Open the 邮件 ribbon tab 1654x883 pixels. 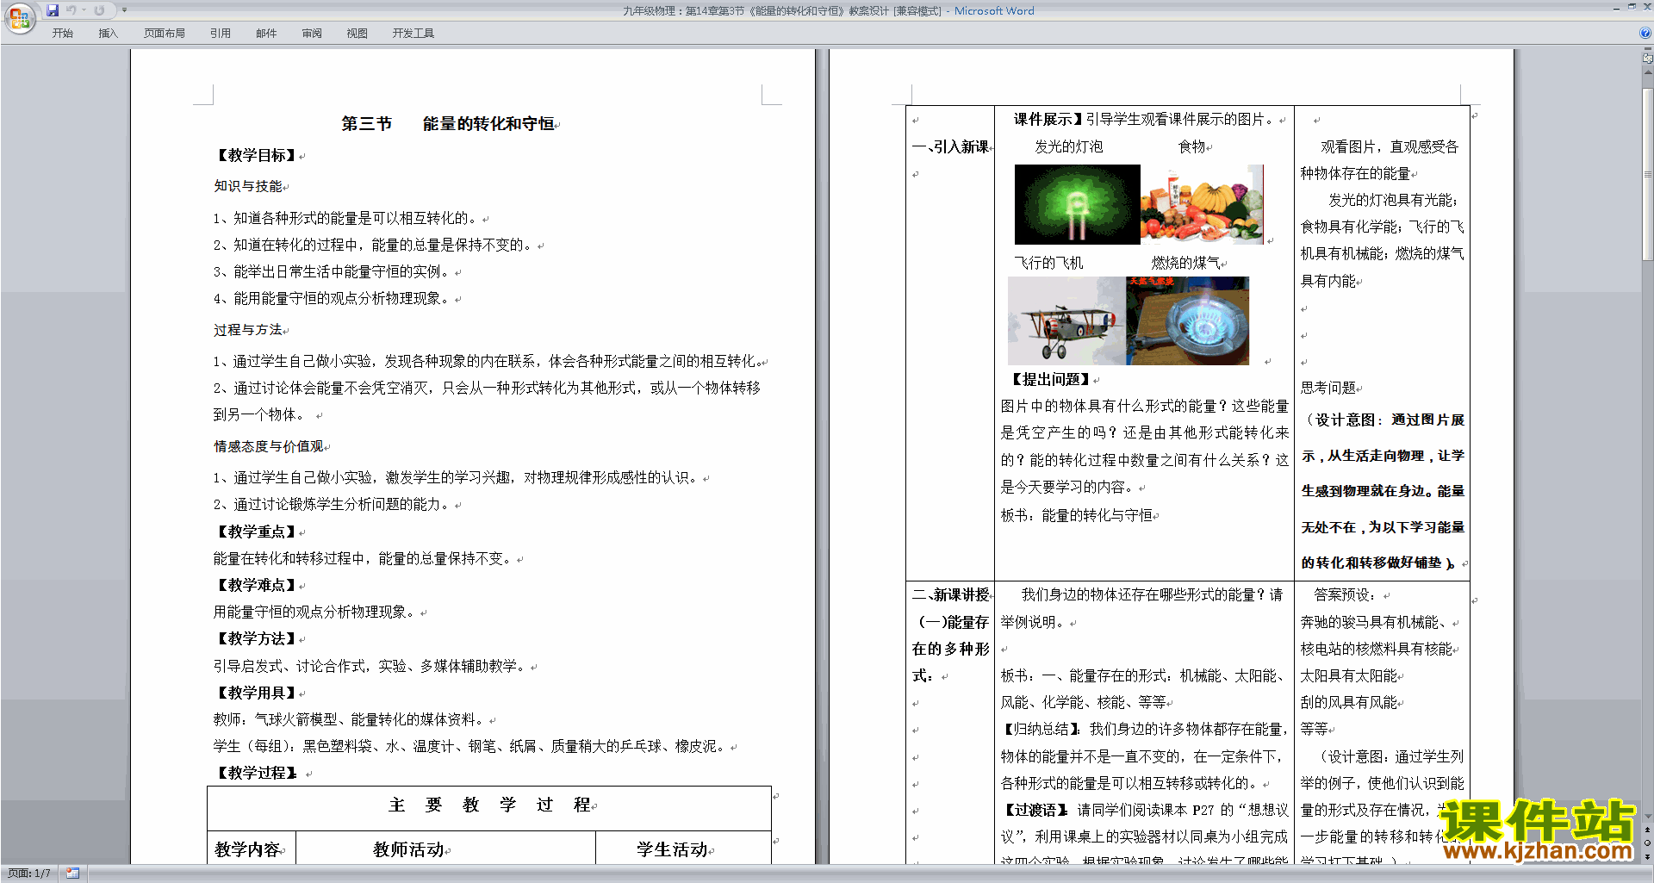(x=266, y=34)
